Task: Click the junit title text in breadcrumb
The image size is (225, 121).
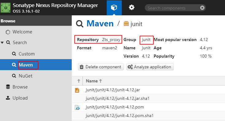Action: click(x=136, y=24)
